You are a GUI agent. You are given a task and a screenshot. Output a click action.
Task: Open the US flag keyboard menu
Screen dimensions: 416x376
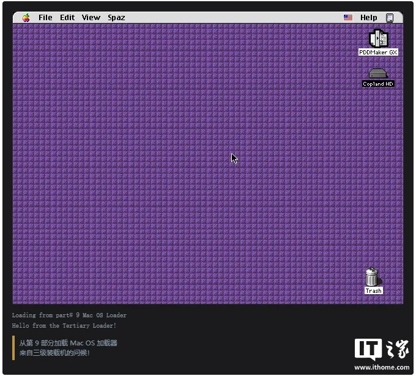click(348, 18)
